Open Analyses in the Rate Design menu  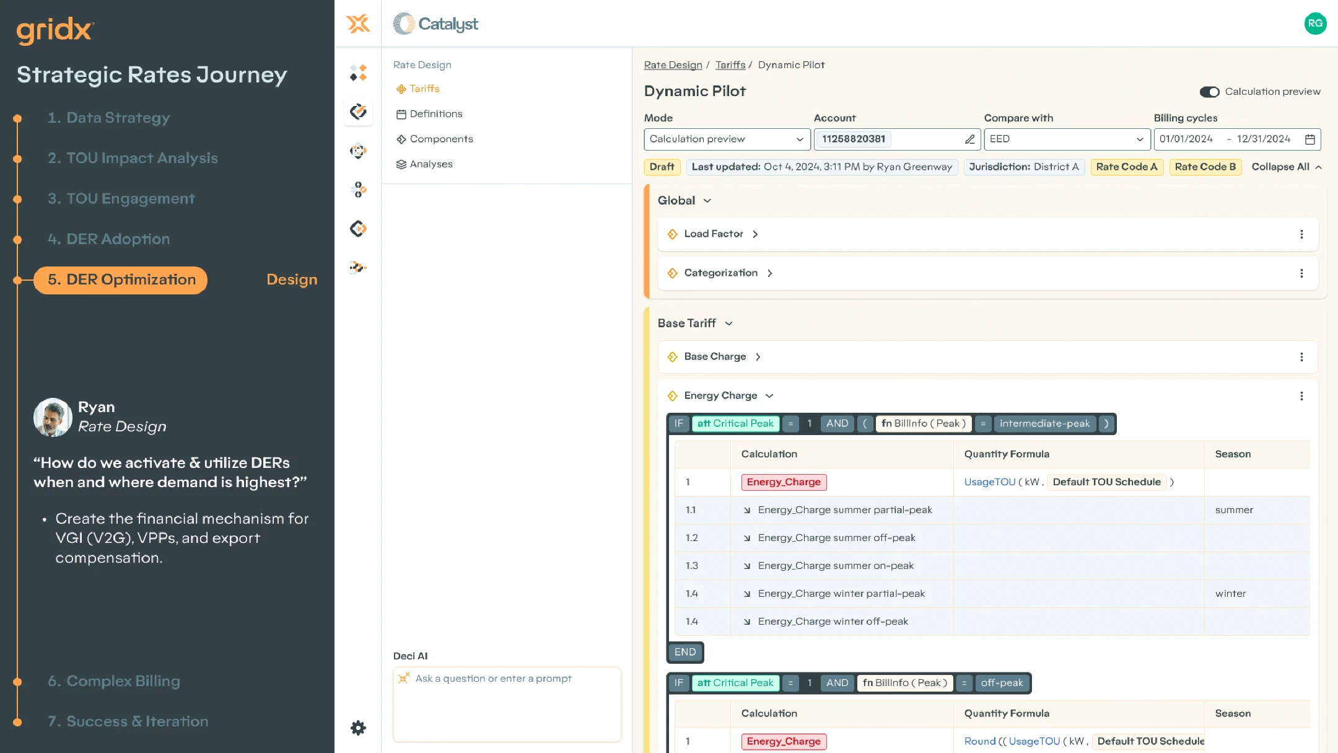pos(424,164)
